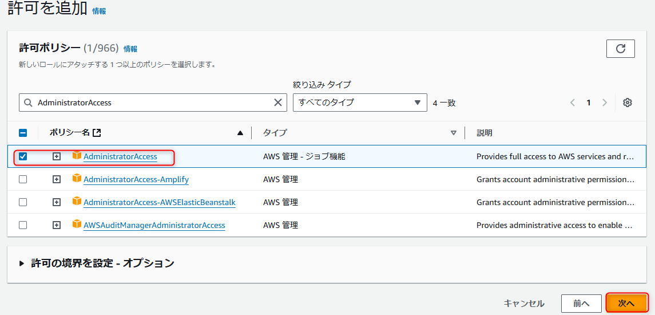This screenshot has height=315, width=655.
Task: Click the orange policy icon for AdministratorAccess-Amplify
Action: point(77,179)
